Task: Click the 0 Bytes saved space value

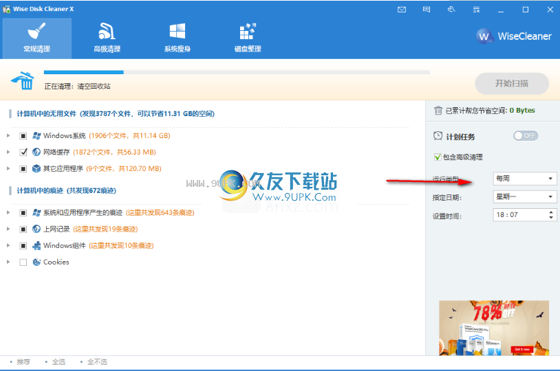Action: (522, 111)
